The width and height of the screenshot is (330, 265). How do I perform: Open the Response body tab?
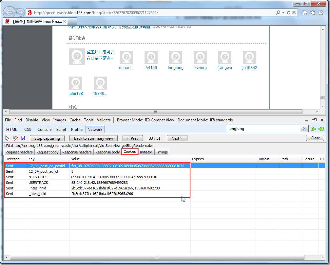pos(107,152)
